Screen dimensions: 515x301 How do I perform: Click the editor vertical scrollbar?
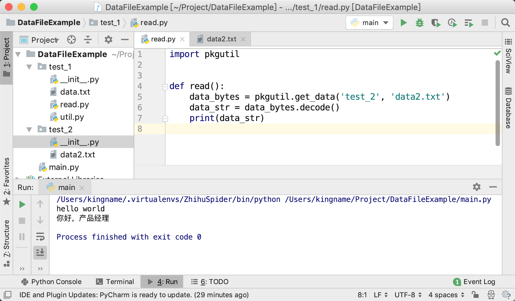click(497, 103)
